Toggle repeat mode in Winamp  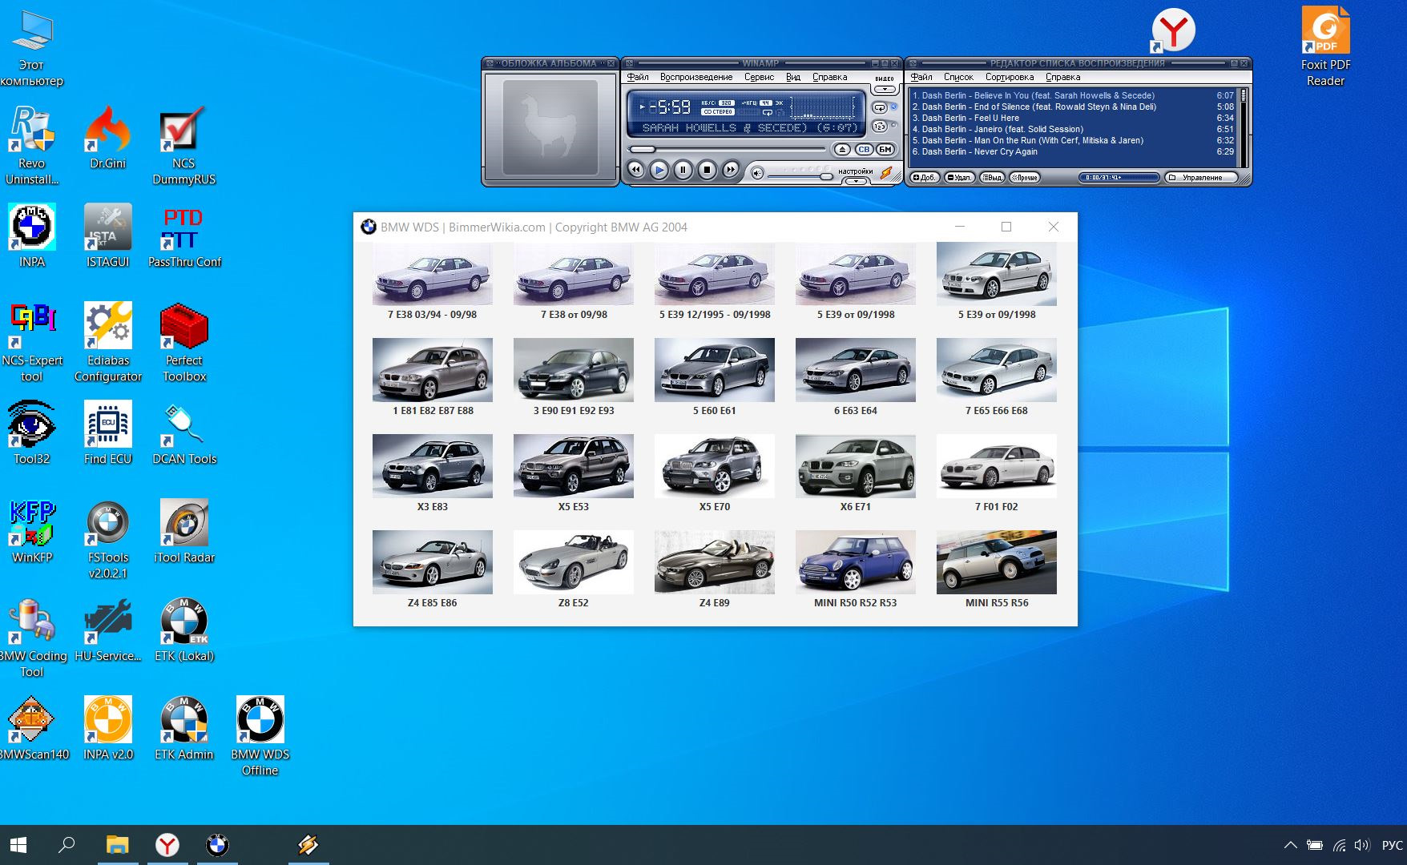(880, 108)
